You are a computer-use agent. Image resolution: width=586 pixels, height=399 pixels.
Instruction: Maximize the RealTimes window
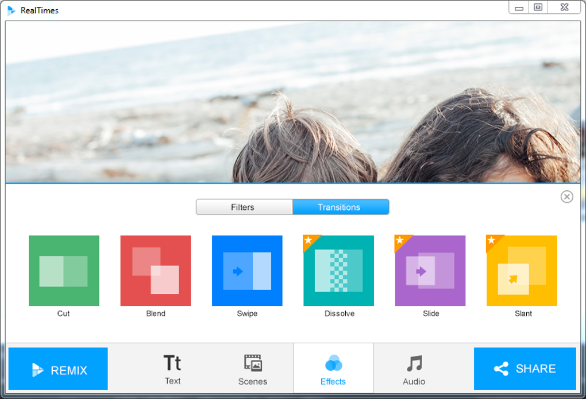pyautogui.click(x=538, y=7)
